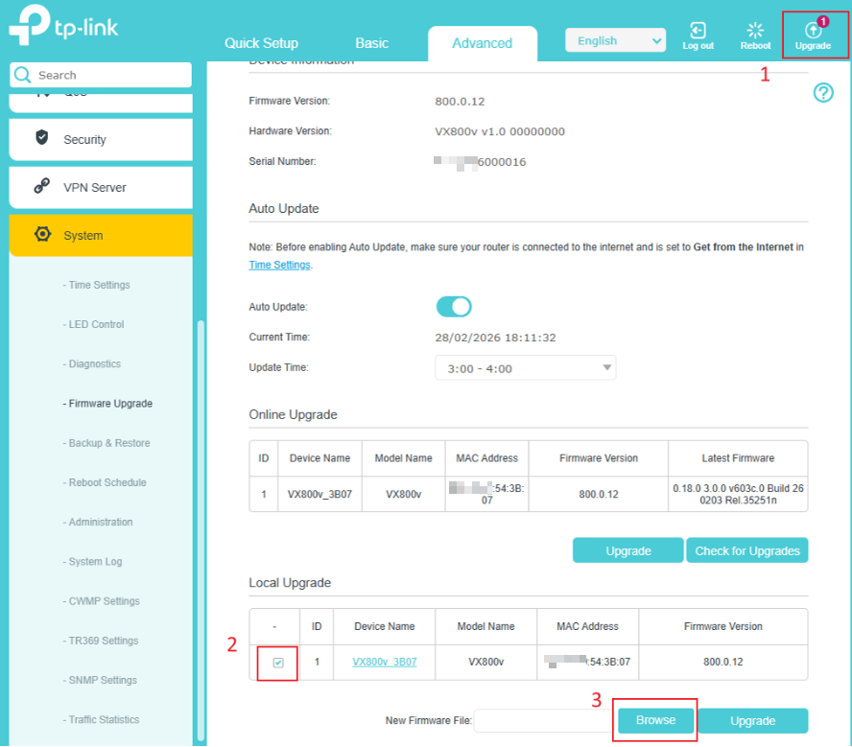Open Backup & Restore in sidebar
This screenshot has width=852, height=747.
(108, 443)
